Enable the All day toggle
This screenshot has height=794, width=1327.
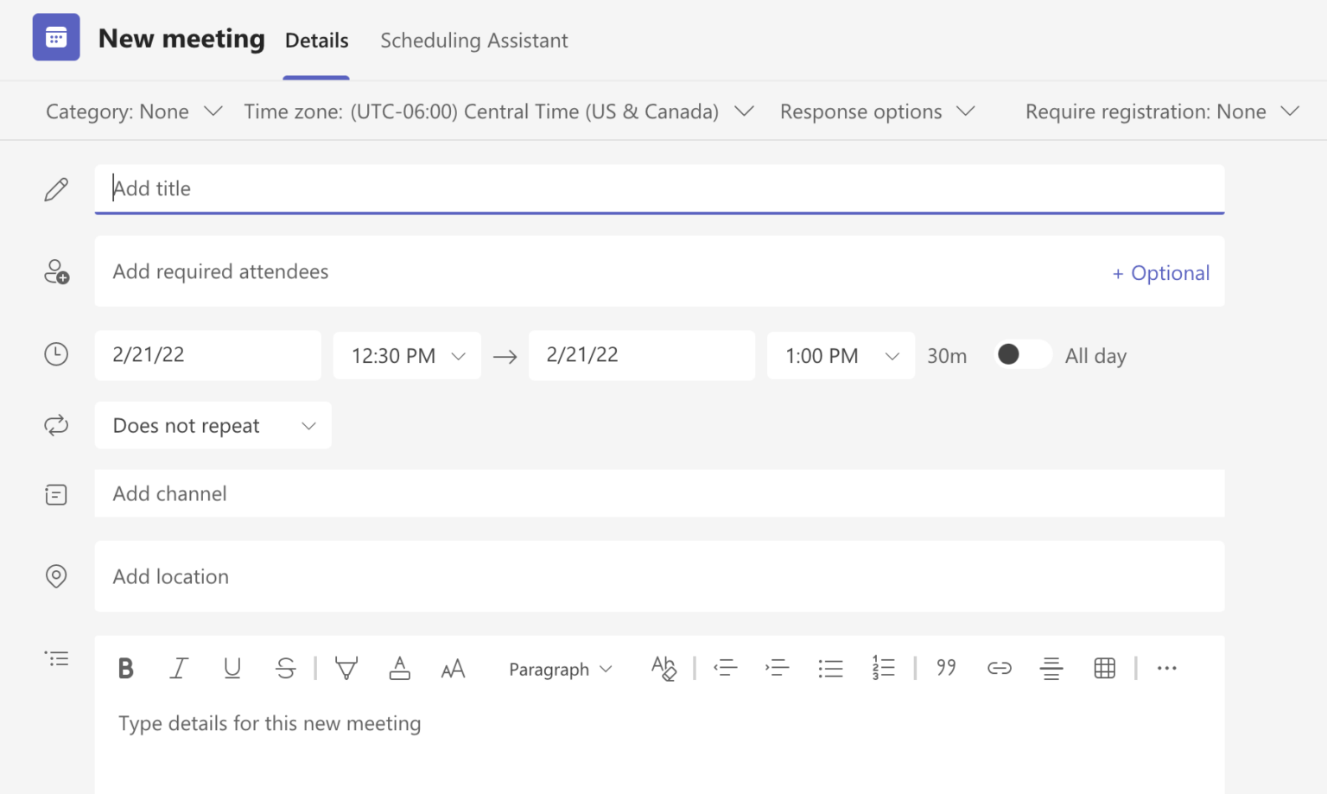(x=1022, y=355)
